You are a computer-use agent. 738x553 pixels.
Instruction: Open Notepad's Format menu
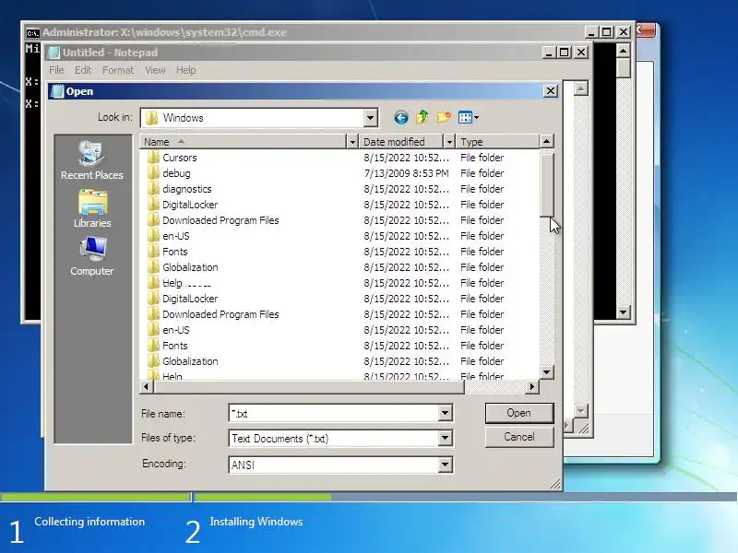[x=118, y=70]
